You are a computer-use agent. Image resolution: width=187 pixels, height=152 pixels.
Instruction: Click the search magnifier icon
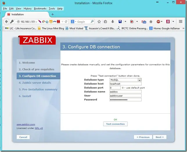(x=92, y=22)
